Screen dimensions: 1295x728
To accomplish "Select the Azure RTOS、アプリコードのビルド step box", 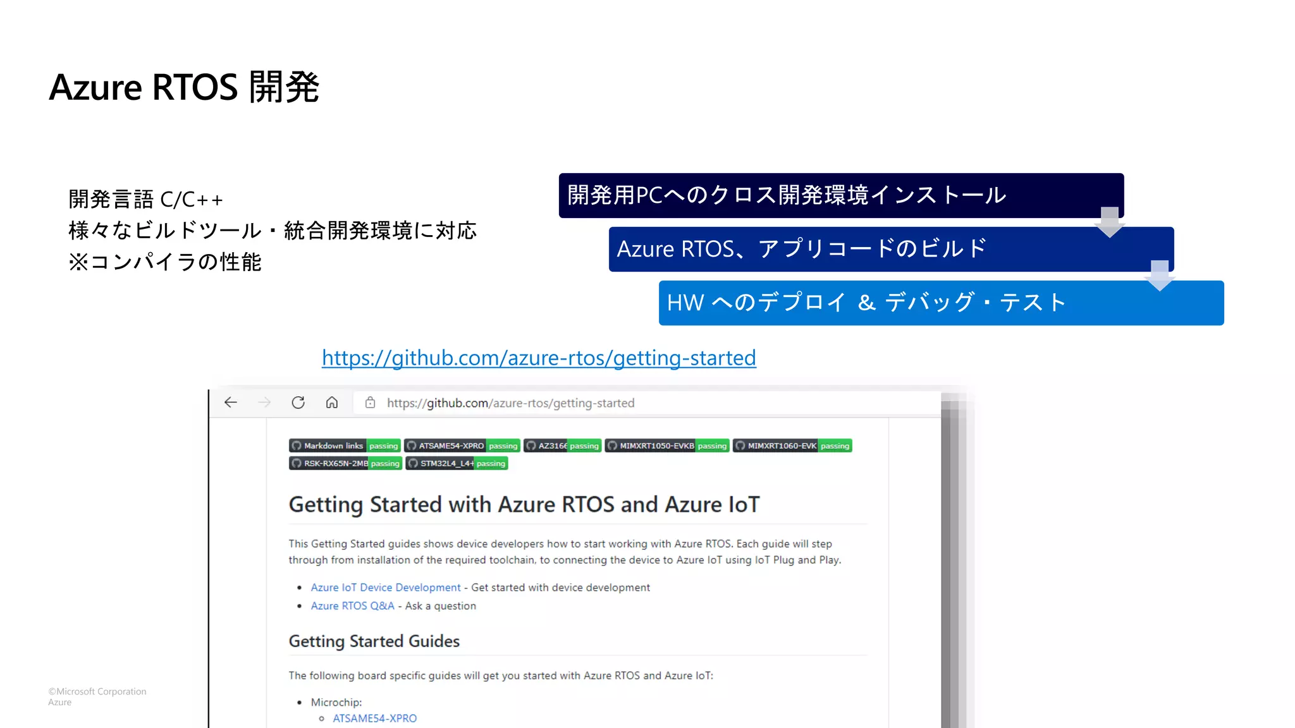I will coord(891,249).
